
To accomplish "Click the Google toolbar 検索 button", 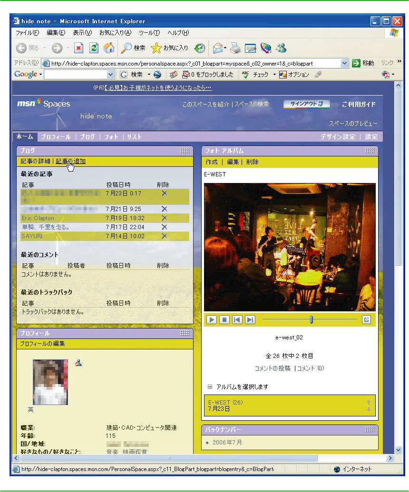I will pos(132,75).
